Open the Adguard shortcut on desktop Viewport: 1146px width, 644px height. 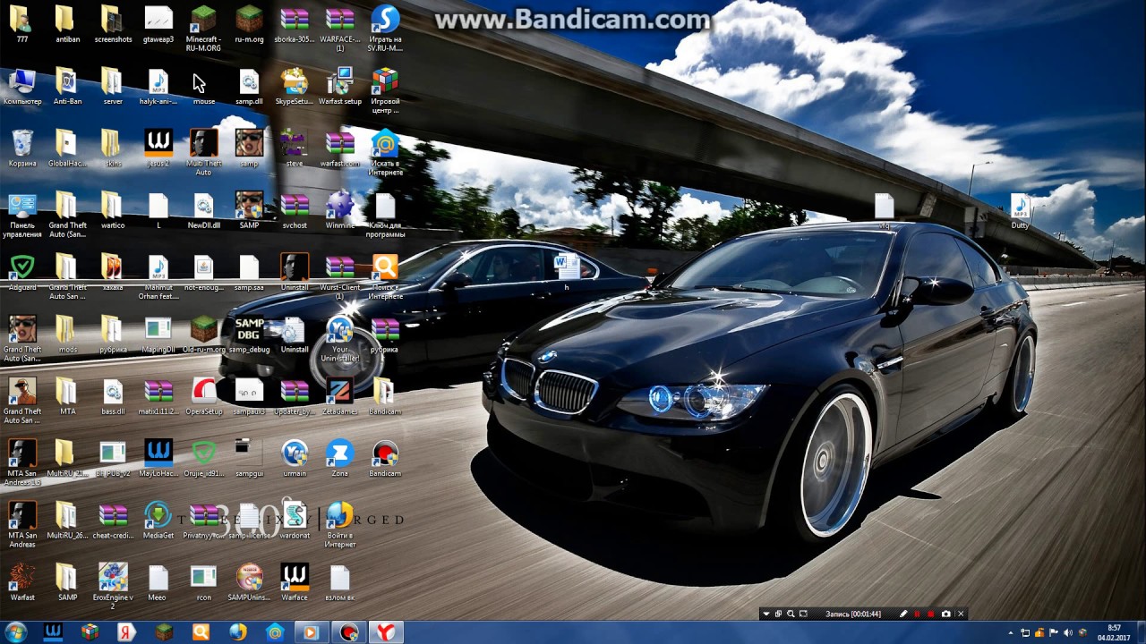[22, 273]
